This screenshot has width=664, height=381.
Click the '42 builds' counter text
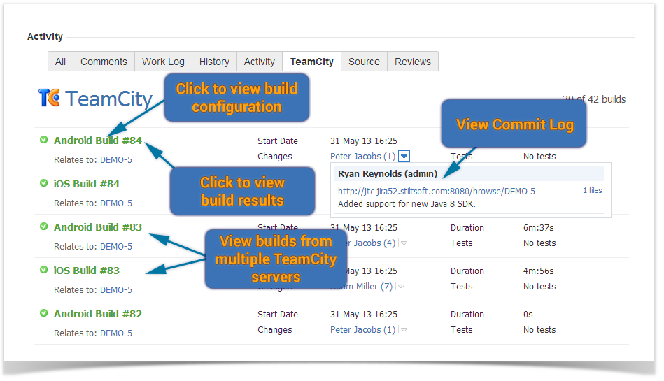coord(607,99)
